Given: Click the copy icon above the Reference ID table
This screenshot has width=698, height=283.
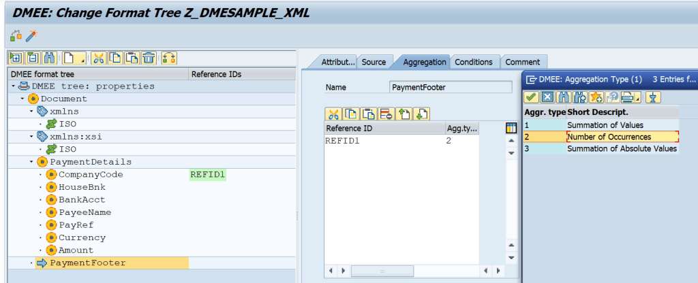Looking at the screenshot, I should point(351,114).
